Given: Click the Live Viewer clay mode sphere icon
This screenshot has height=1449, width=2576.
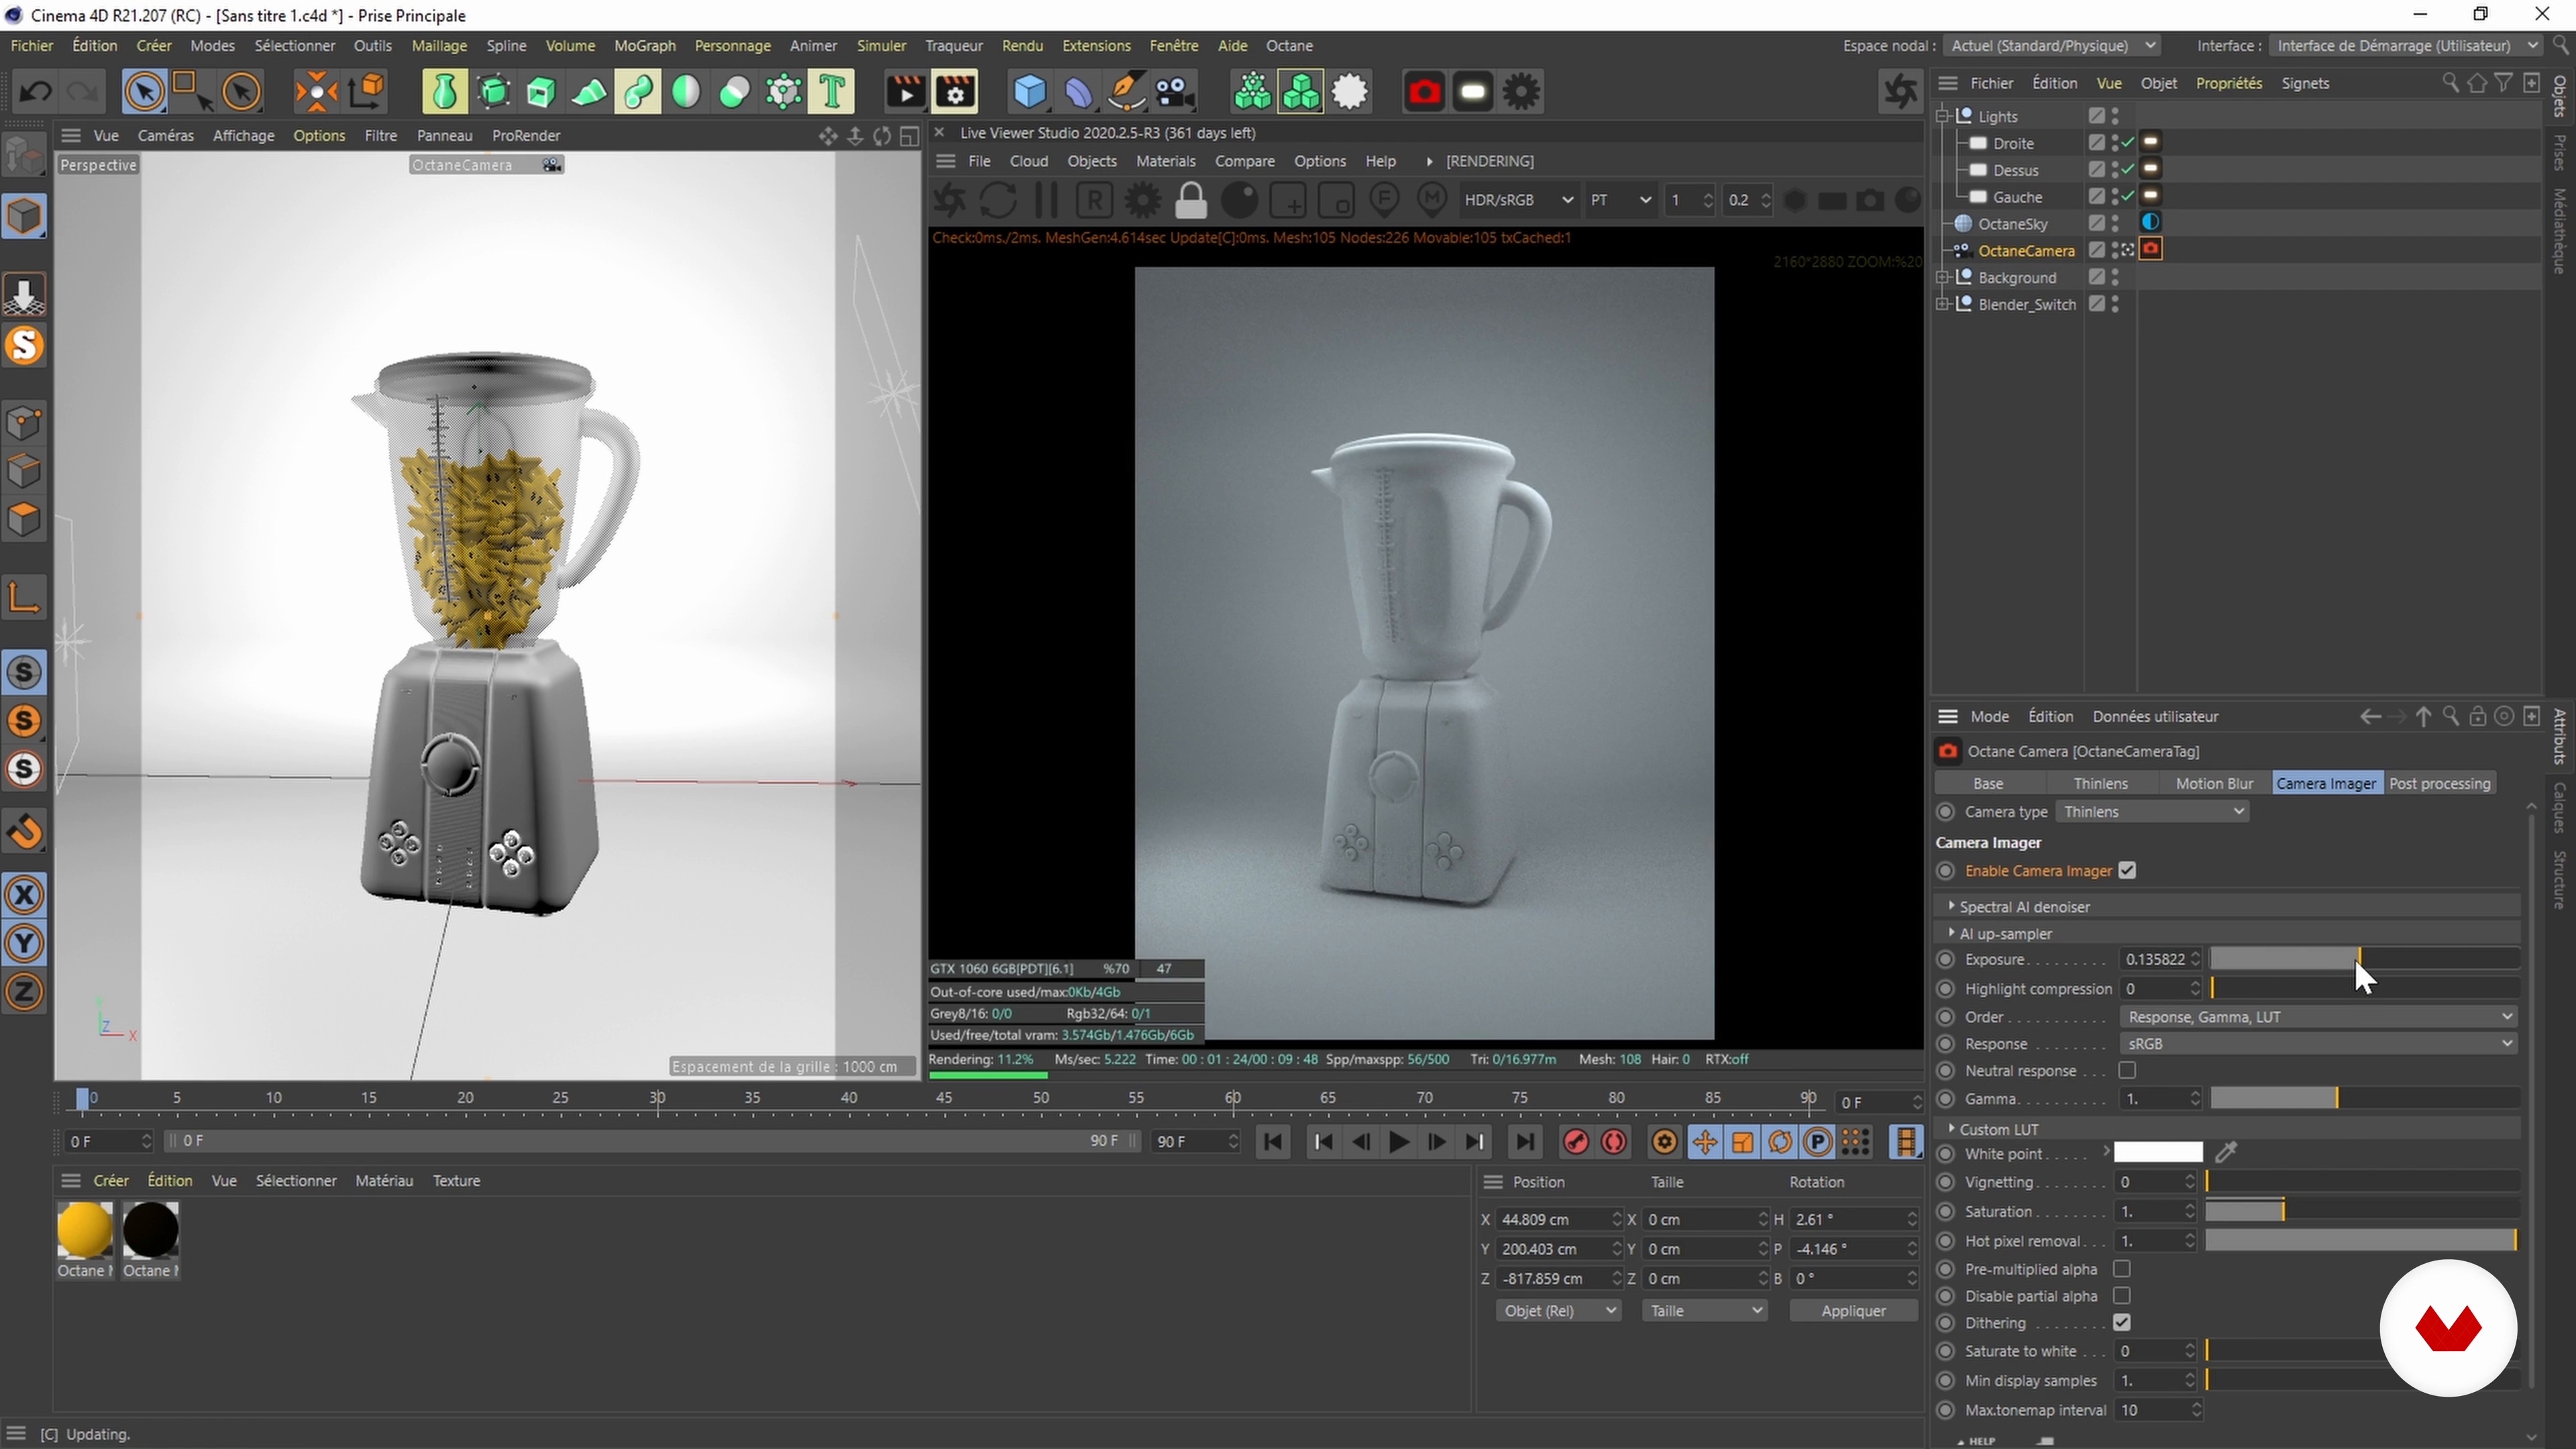Looking at the screenshot, I should pyautogui.click(x=1240, y=200).
